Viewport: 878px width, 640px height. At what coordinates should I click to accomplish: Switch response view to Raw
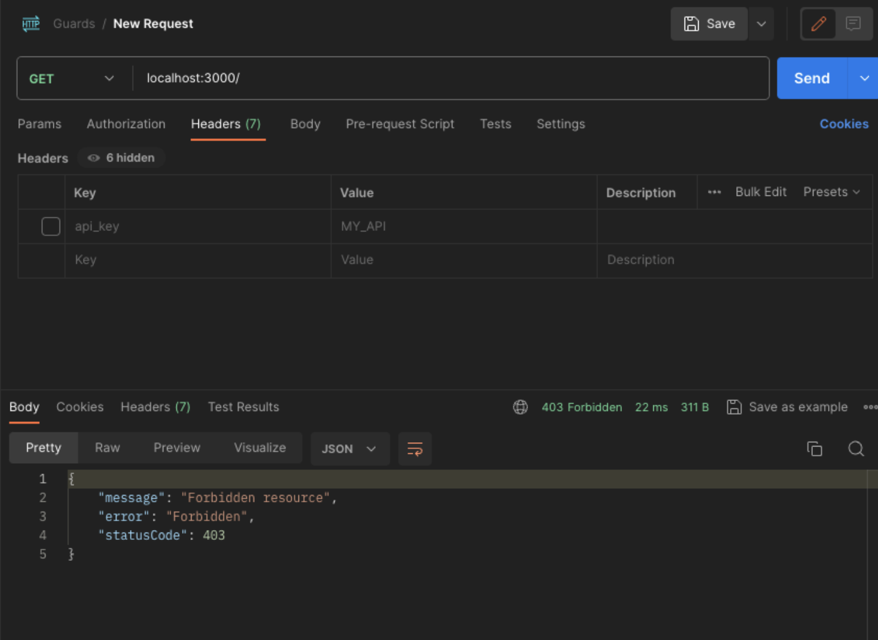point(107,448)
